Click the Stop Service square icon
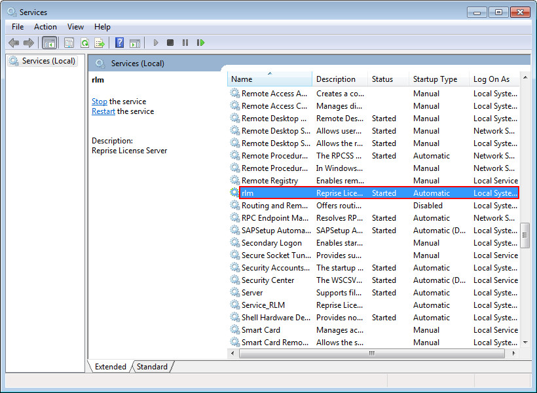The image size is (537, 393). pos(170,43)
